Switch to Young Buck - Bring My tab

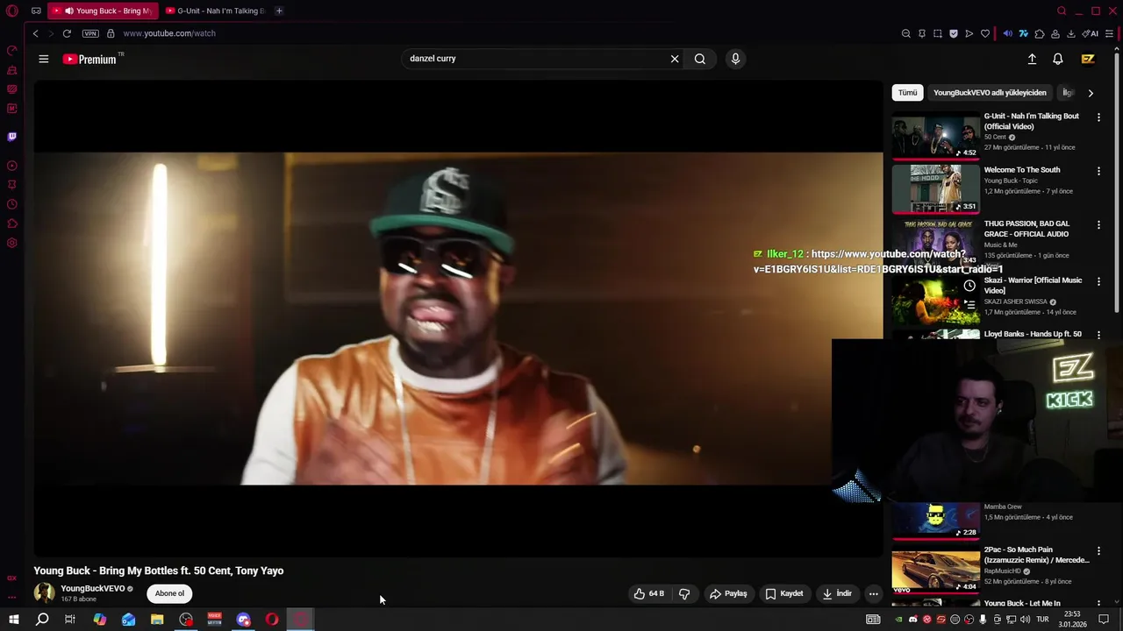pos(104,11)
